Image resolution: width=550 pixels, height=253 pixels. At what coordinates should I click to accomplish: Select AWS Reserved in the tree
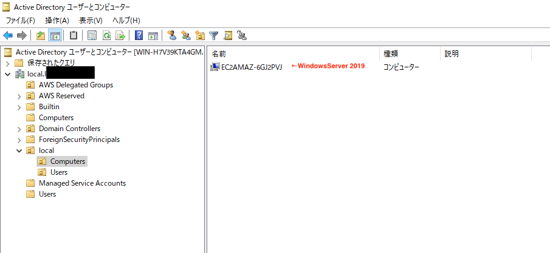coord(62,96)
